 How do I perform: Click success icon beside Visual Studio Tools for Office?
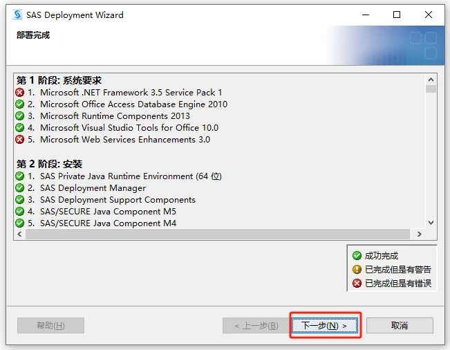point(20,128)
